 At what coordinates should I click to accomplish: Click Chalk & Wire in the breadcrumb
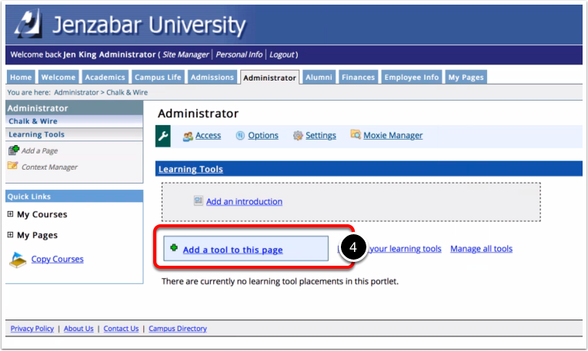coord(127,92)
